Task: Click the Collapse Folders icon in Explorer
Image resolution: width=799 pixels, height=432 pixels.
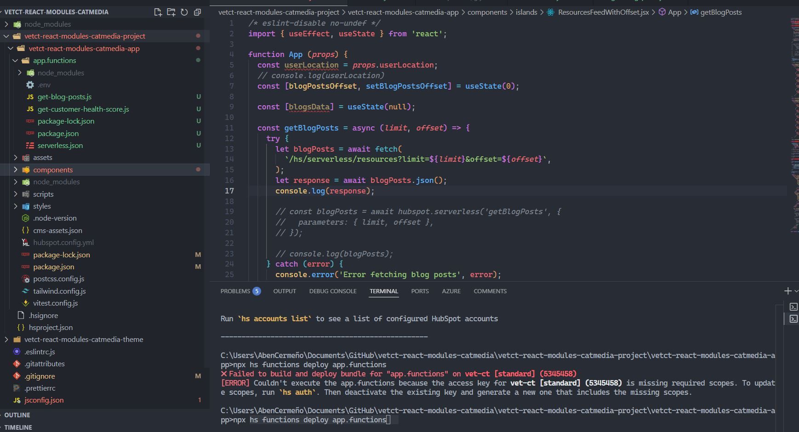Action: point(197,12)
